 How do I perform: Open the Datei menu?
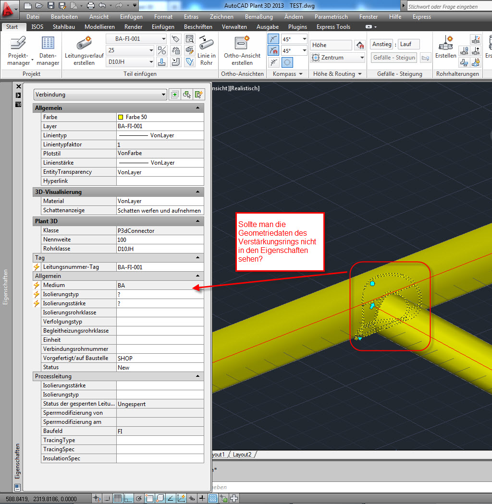pyautogui.click(x=33, y=17)
